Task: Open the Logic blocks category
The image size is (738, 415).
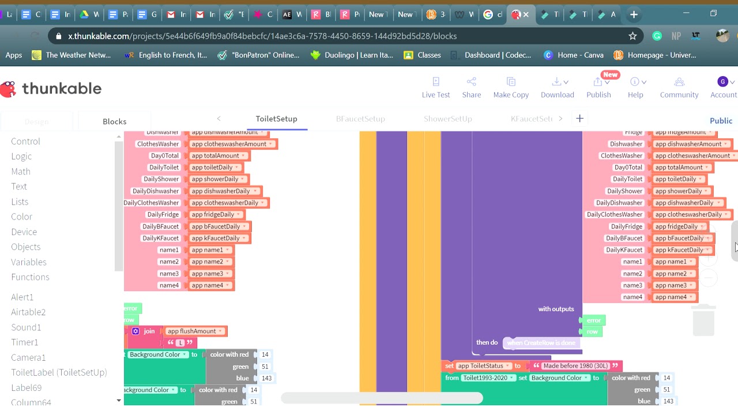Action: coord(21,156)
